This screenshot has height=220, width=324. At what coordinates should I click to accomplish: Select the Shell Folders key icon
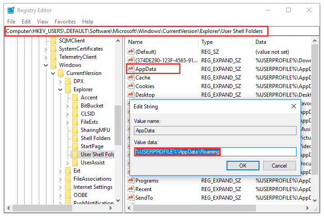[x=75, y=138]
